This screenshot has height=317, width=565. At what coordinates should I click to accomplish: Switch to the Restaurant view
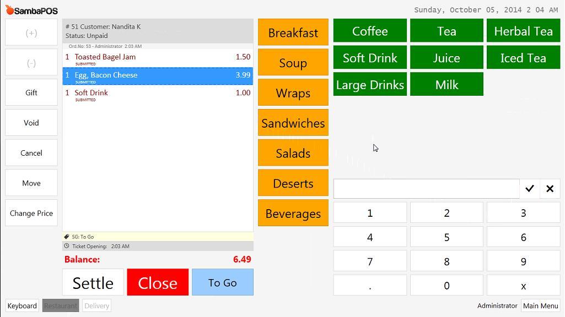pyautogui.click(x=61, y=306)
